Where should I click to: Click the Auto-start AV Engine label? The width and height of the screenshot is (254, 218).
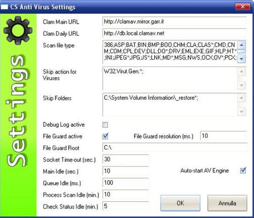(x=205, y=171)
